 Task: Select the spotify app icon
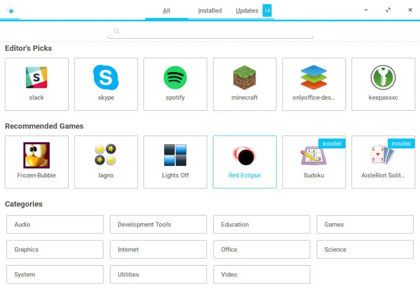click(175, 78)
